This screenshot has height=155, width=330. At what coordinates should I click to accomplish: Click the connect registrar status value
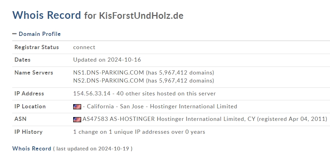(x=84, y=47)
